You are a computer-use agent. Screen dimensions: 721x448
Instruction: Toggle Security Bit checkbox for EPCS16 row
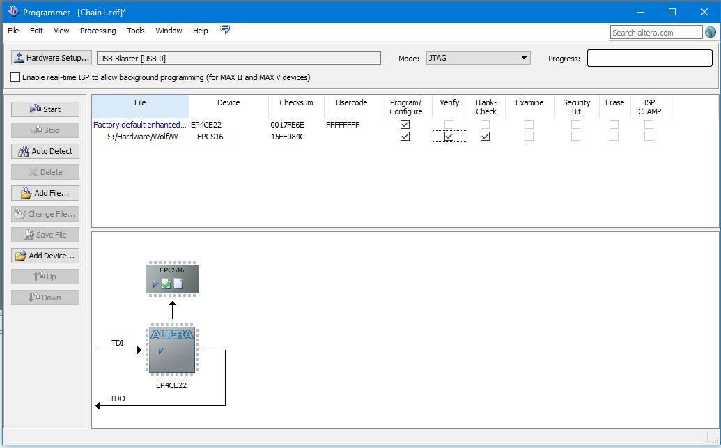pos(575,136)
